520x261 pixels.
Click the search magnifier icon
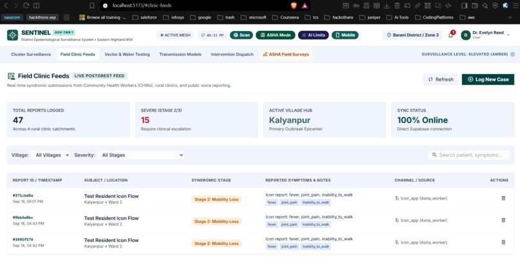point(434,155)
